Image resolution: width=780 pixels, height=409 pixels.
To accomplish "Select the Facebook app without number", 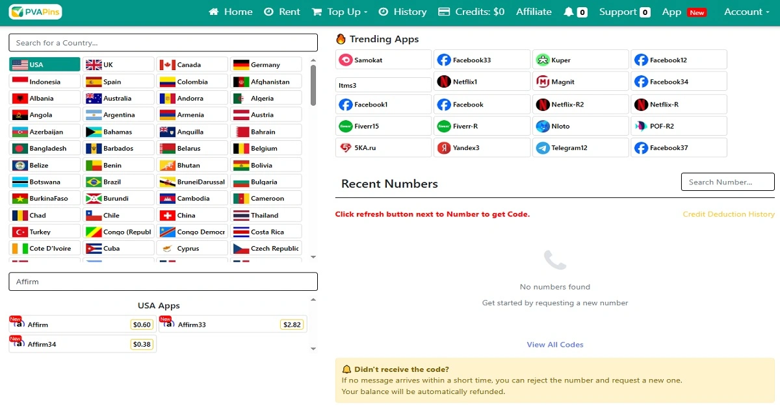I will (x=482, y=104).
